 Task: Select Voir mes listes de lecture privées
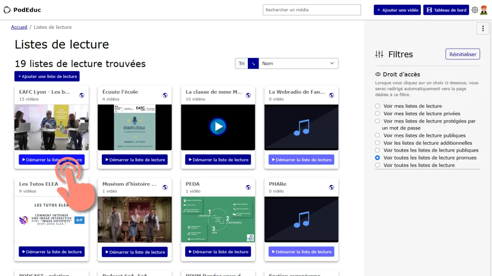[378, 114]
